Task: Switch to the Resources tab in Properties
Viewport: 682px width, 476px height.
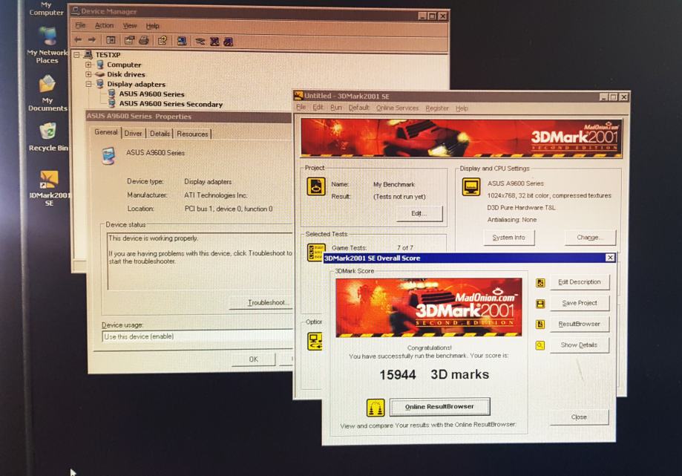Action: point(192,134)
